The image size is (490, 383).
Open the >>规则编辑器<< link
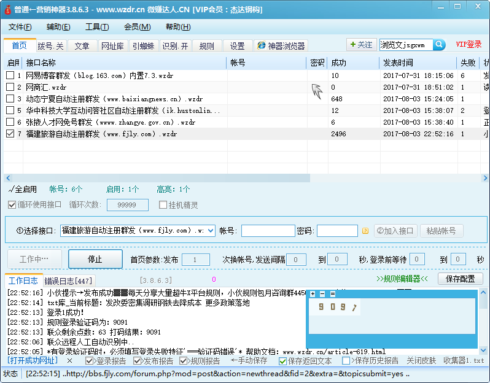[x=402, y=279]
